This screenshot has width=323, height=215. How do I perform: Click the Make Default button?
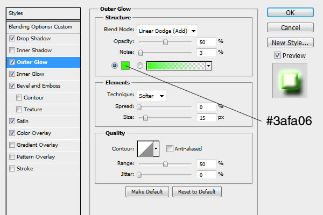point(147,192)
